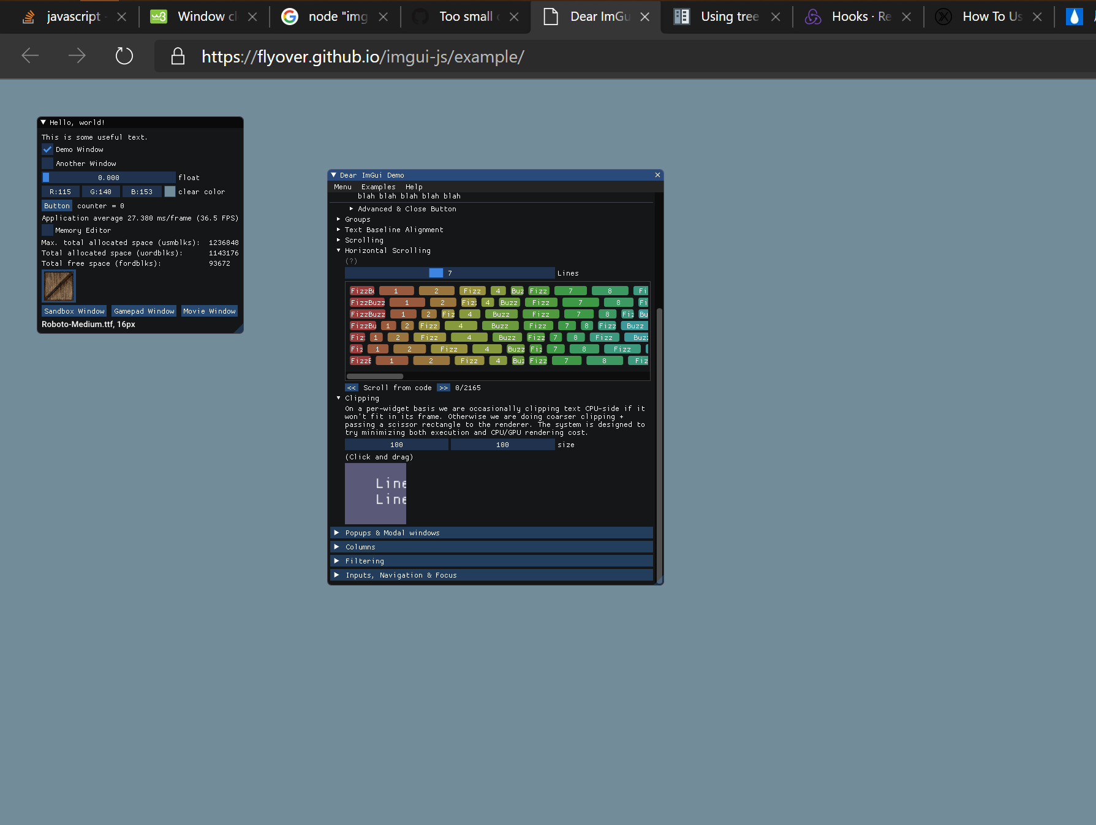Check the Another Window checkbox

coord(47,164)
